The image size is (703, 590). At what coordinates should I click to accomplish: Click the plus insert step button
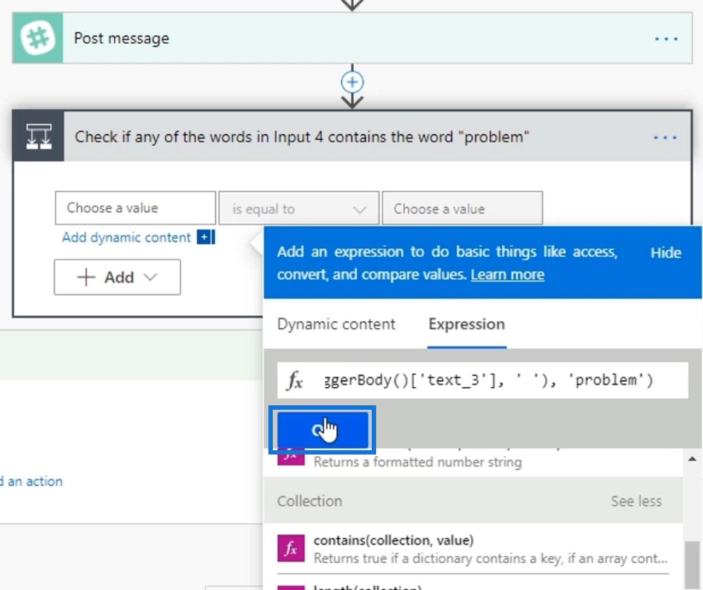click(352, 82)
